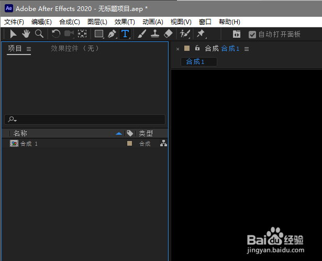Click the After Effects app logo

coord(9,8)
